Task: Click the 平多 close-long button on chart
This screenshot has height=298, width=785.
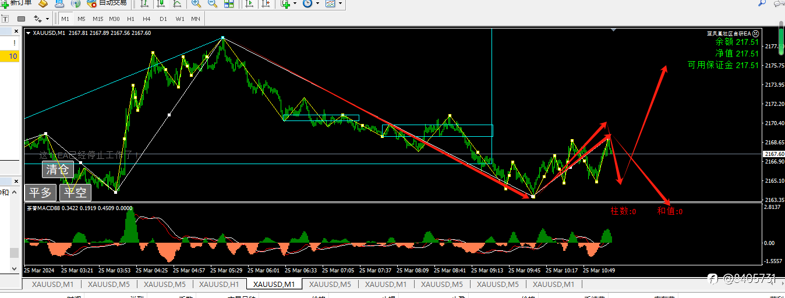Action: 41,193
